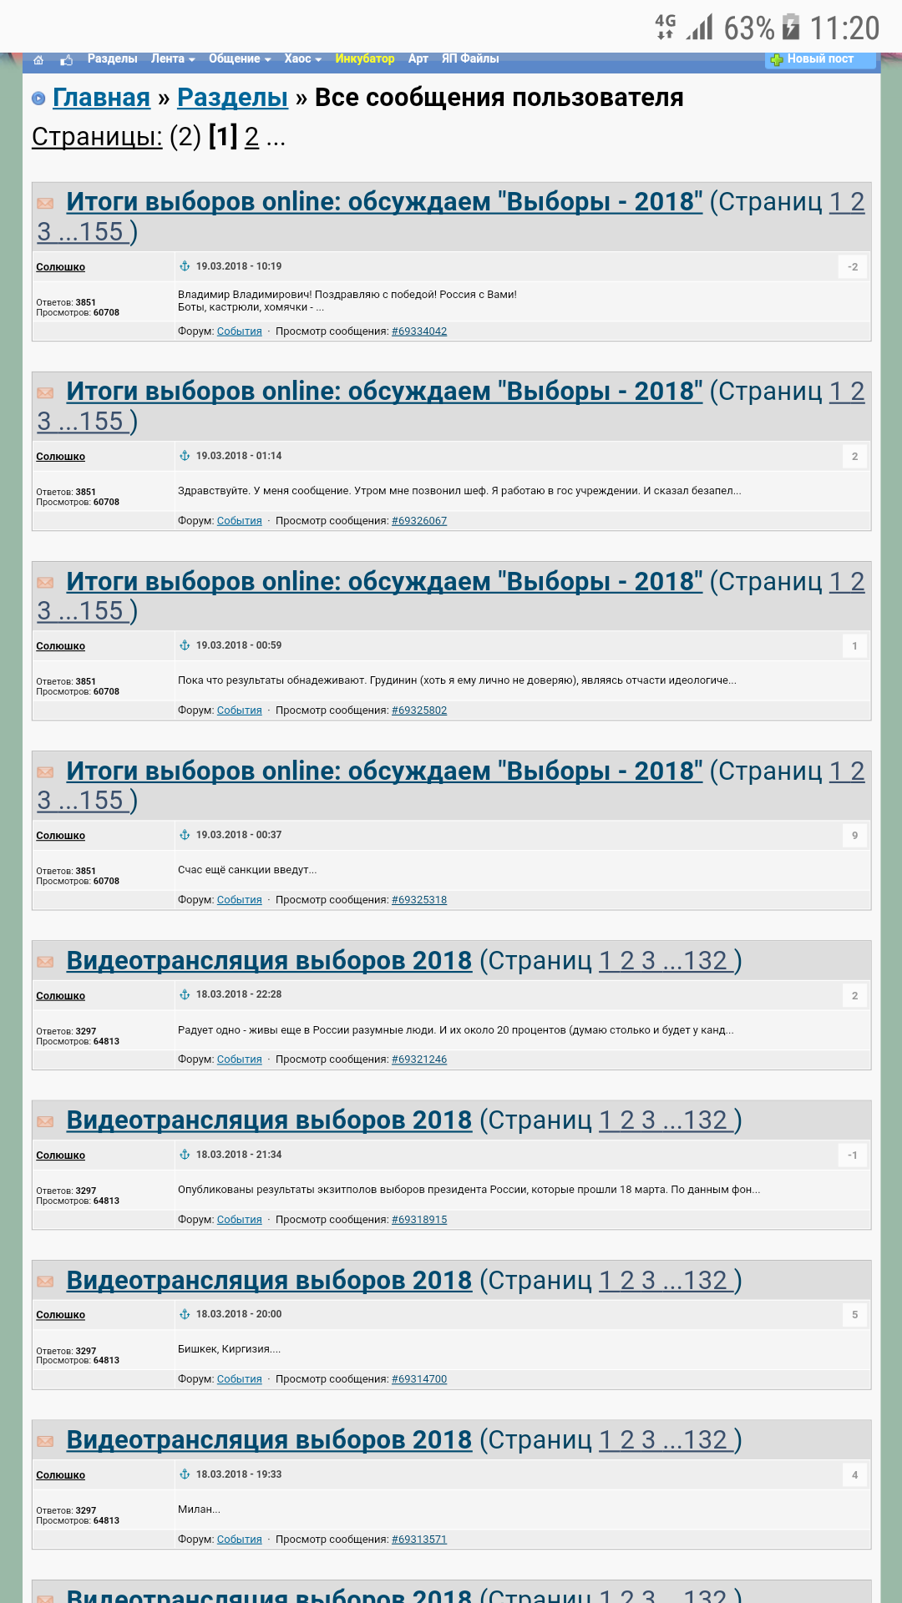Open the home icon in top navigation

point(38,60)
